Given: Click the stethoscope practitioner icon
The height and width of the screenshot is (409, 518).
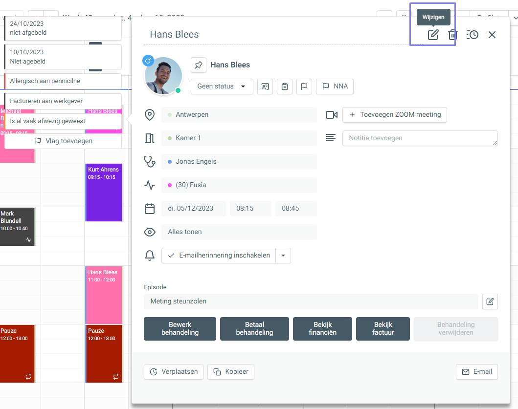Looking at the screenshot, I should tap(150, 162).
